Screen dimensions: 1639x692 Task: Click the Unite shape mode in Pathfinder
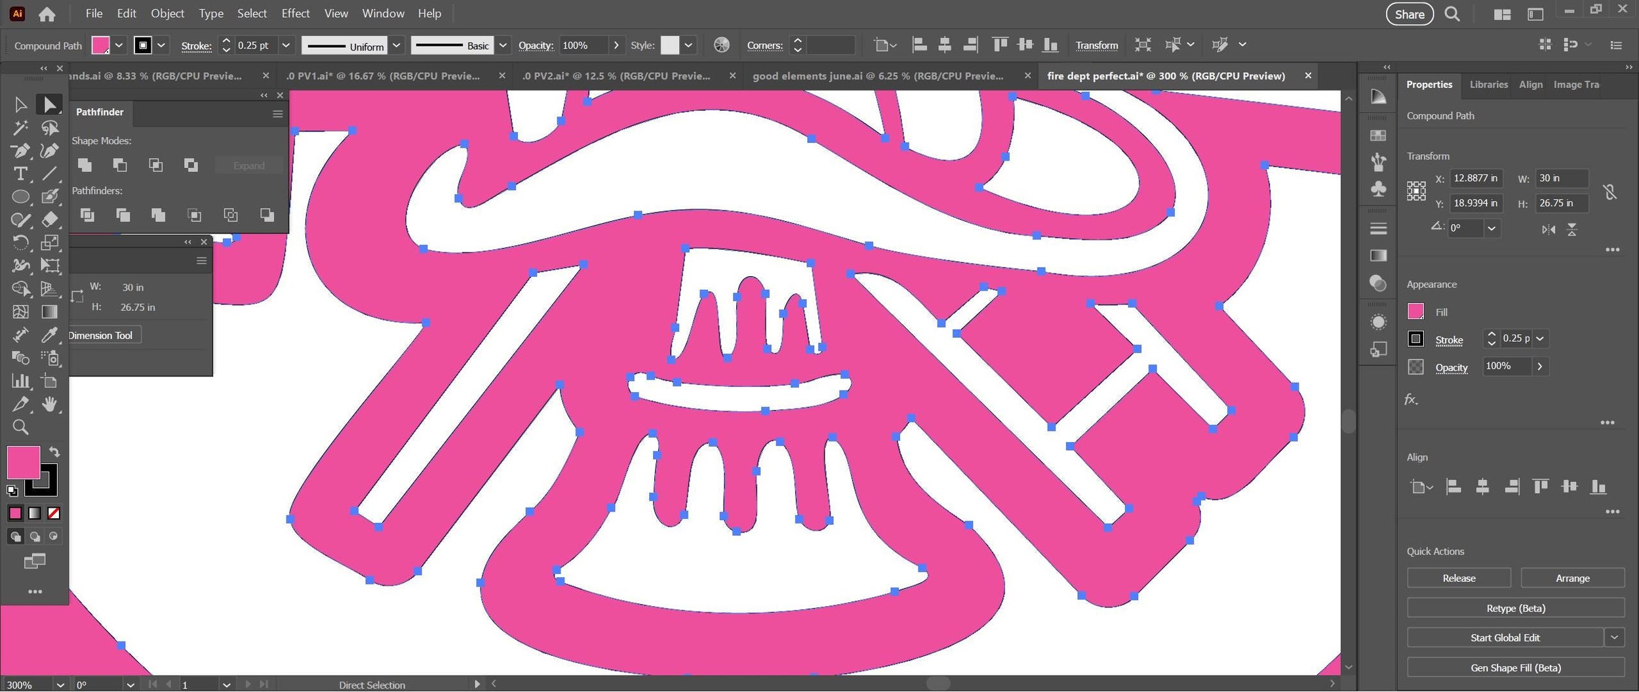85,165
